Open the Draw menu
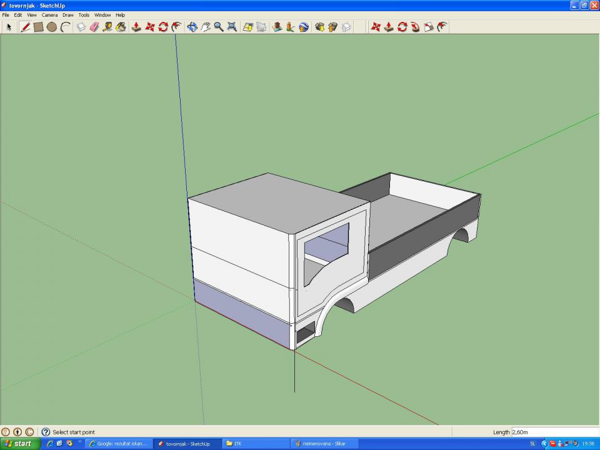Image resolution: width=600 pixels, height=450 pixels. point(68,15)
